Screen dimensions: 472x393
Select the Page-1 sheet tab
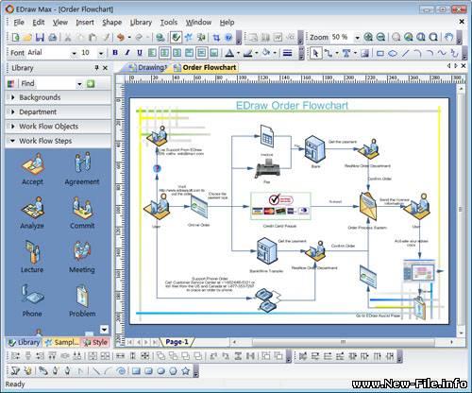click(x=177, y=342)
